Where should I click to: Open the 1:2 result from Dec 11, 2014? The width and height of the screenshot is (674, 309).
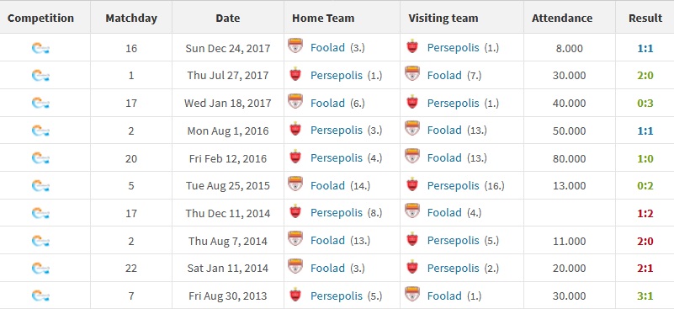pyautogui.click(x=645, y=214)
